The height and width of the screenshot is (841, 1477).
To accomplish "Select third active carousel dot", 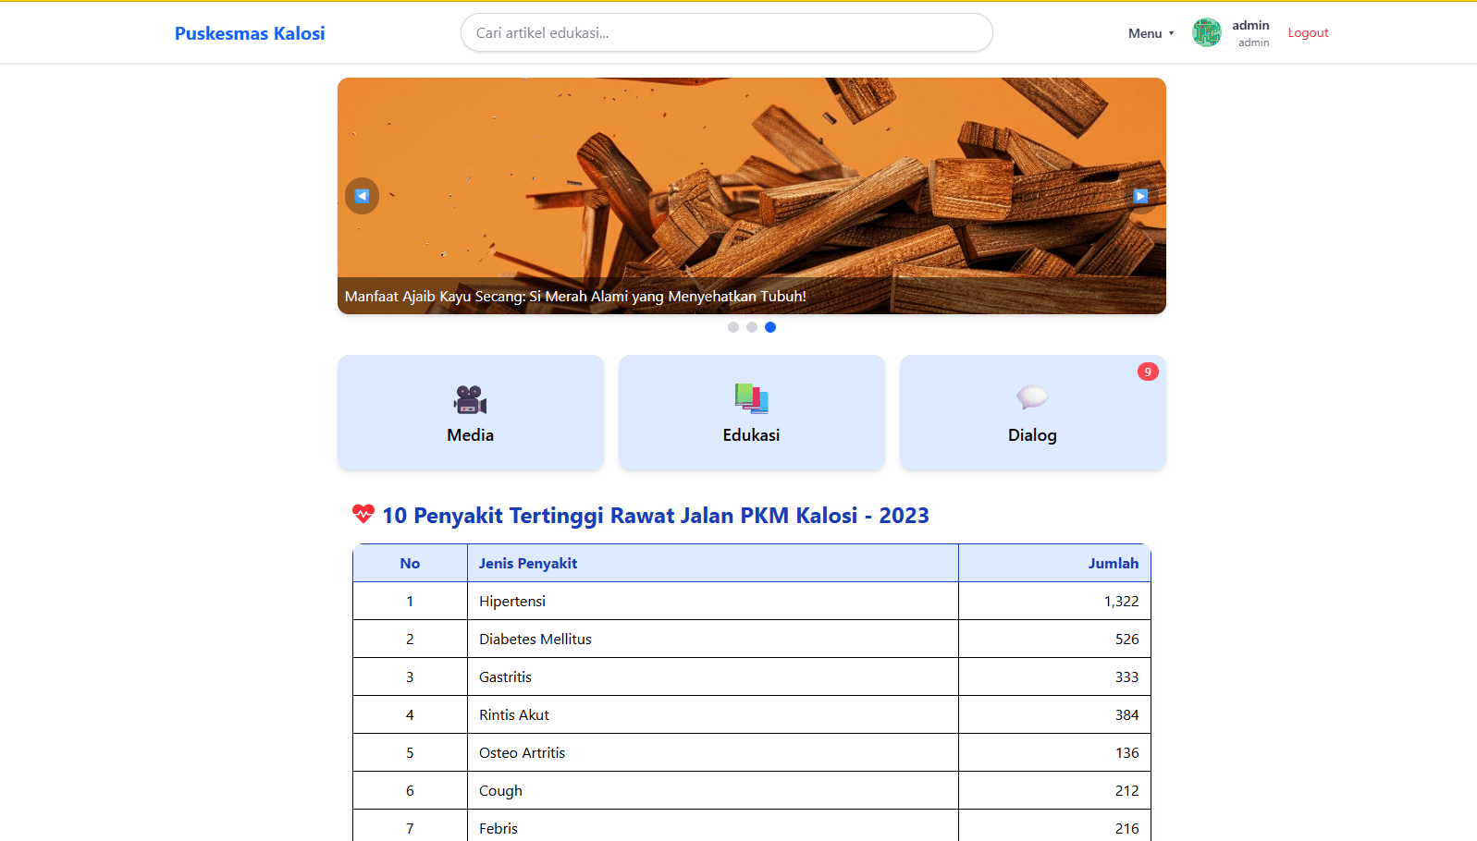I will 770,327.
